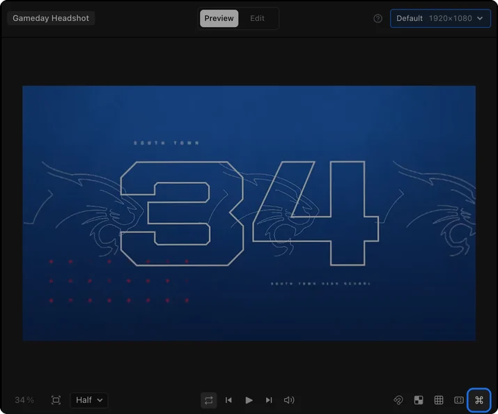Click the Gameday Headshot title label

tap(51, 18)
